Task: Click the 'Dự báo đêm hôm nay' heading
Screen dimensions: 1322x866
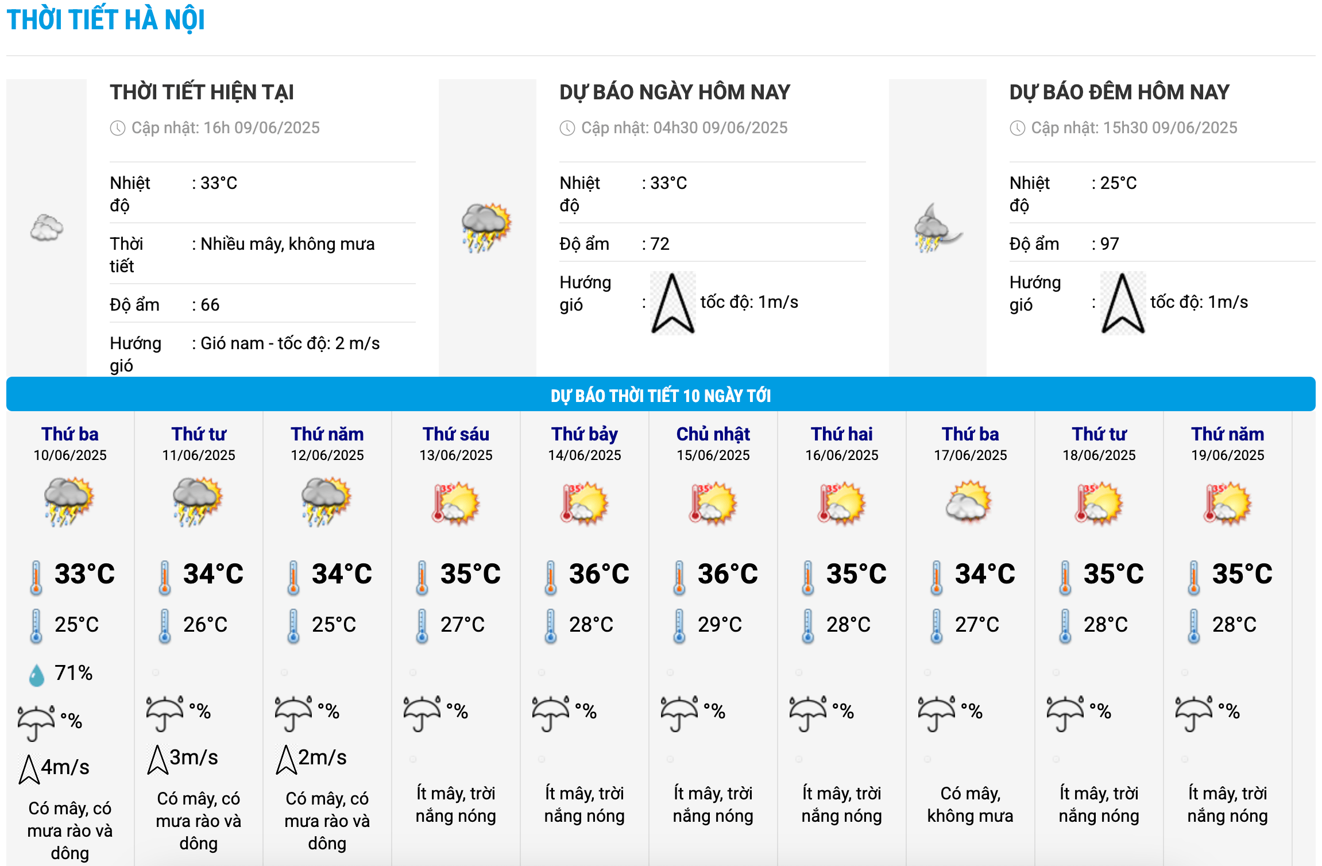Action: 1119,92
